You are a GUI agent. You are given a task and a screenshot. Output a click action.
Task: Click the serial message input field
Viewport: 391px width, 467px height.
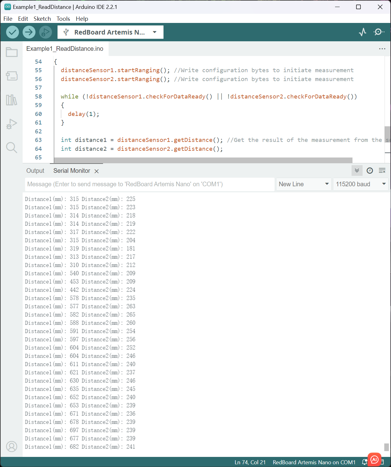[x=150, y=184]
